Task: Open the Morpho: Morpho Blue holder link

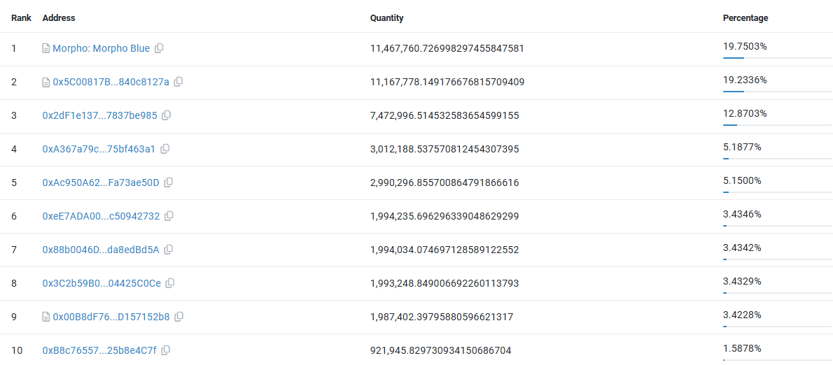Action: tap(101, 48)
